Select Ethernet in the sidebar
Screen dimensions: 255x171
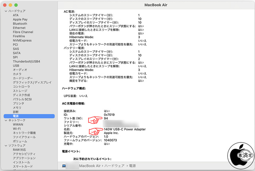pyautogui.click(x=19, y=28)
